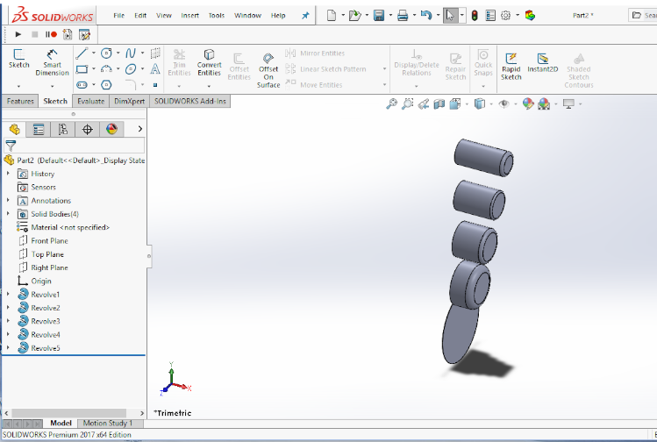This screenshot has height=442, width=657.
Task: Open the Hide/Show Items eye dropdown
Action: click(506, 103)
